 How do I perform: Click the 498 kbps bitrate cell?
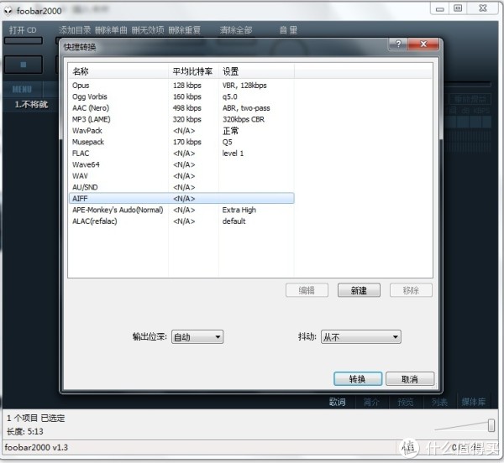187,108
